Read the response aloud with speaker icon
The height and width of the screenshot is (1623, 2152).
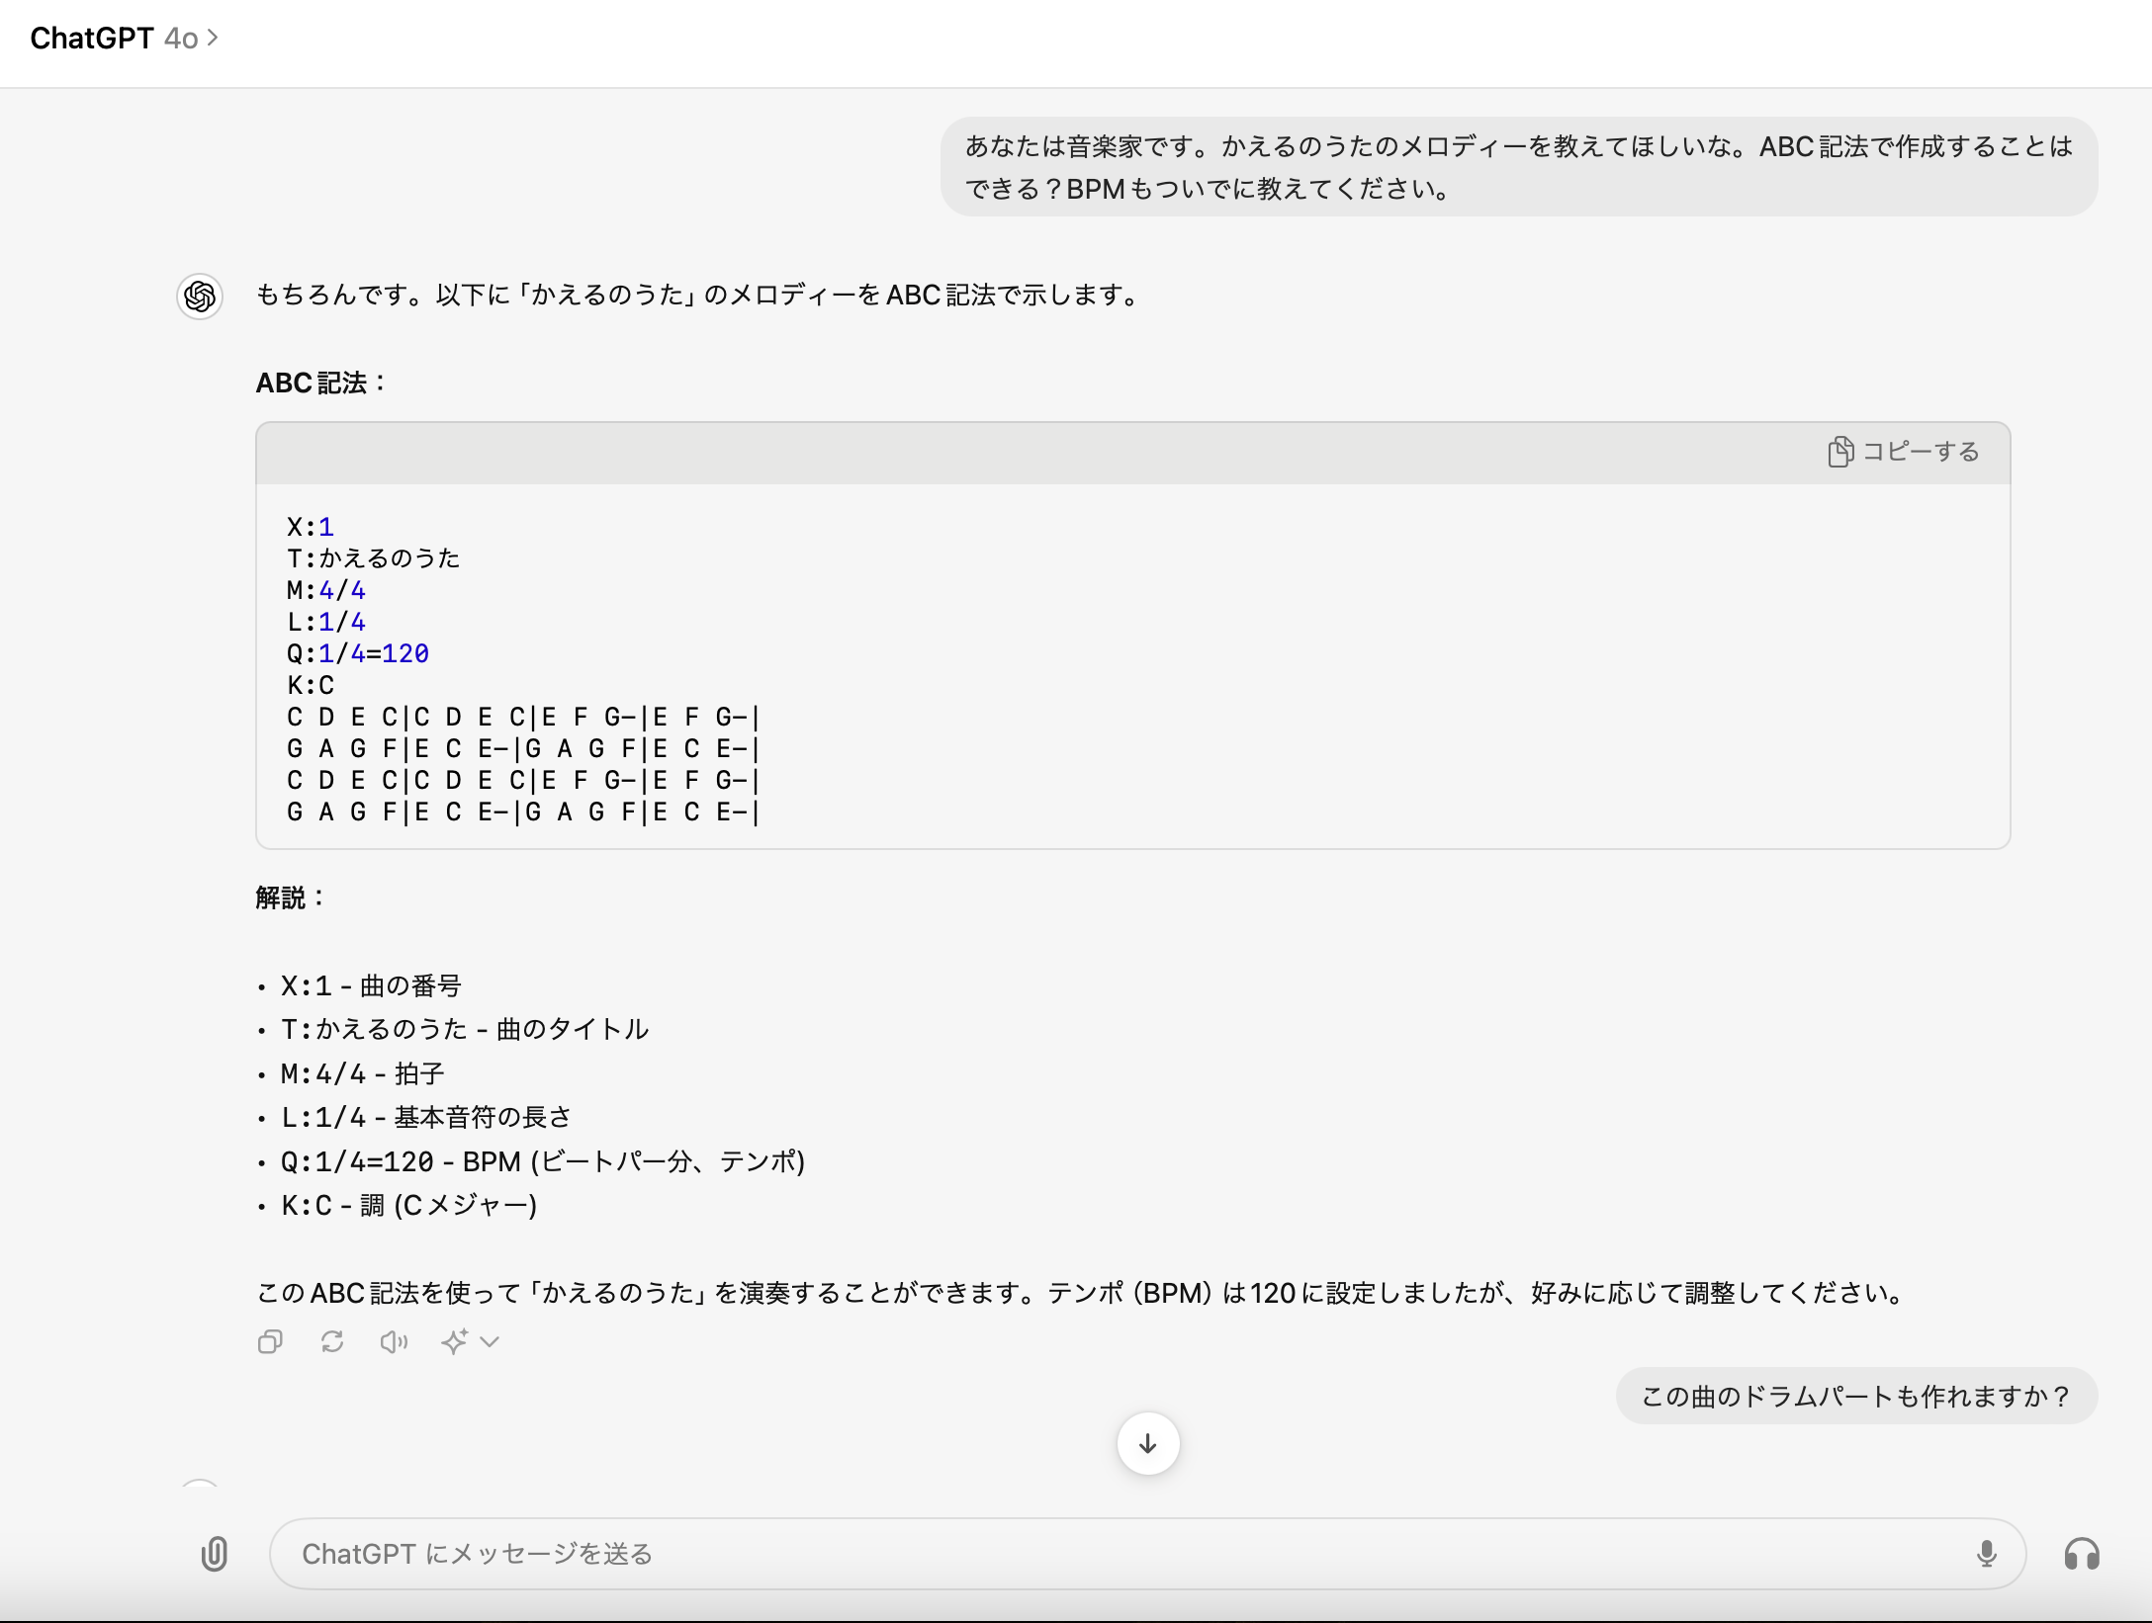click(394, 1342)
